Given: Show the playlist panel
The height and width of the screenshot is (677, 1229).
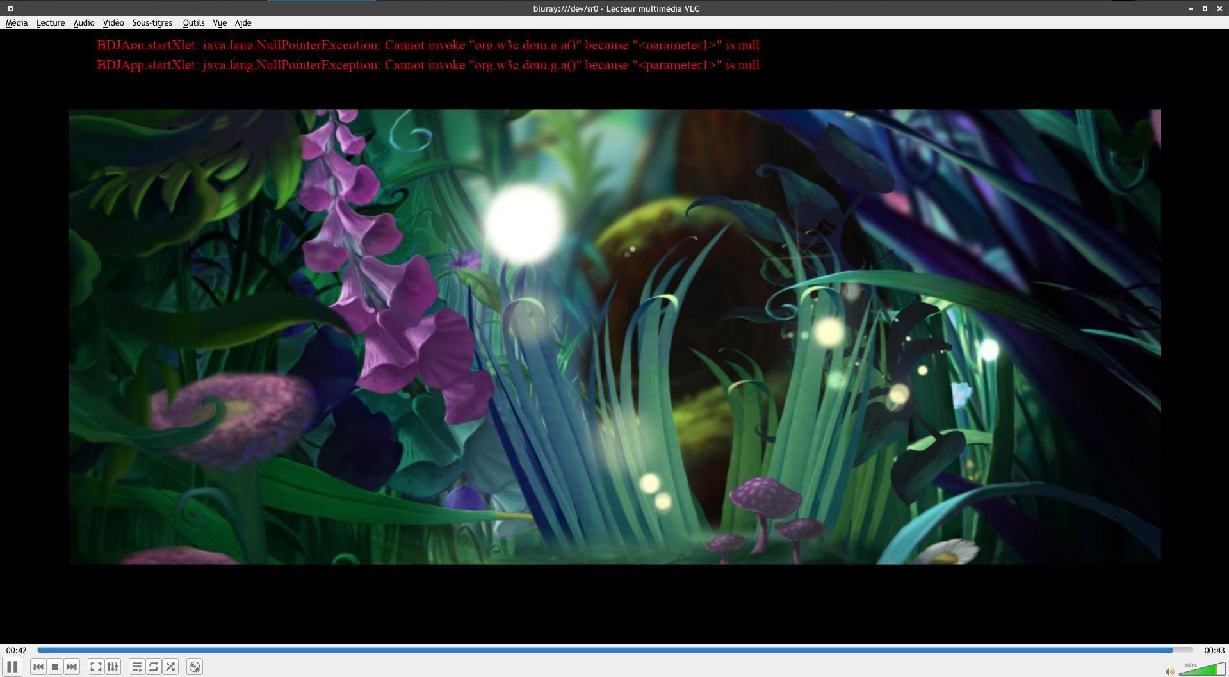Looking at the screenshot, I should coord(137,667).
